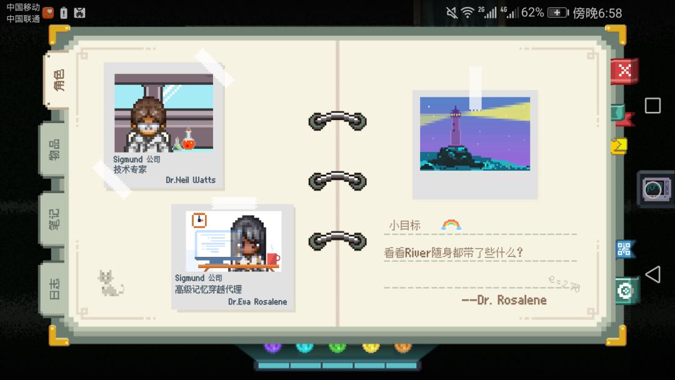This screenshot has width=675, height=380.
Task: Select the orange memory orb
Action: click(403, 347)
